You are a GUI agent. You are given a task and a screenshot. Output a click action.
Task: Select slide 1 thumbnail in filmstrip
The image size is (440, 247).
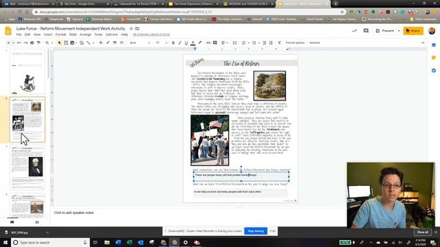pos(27,71)
